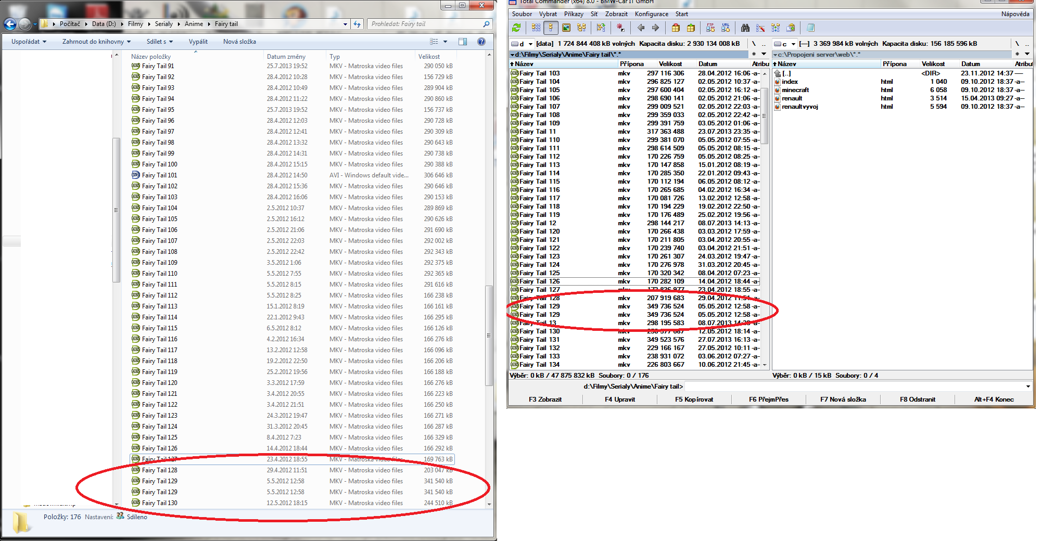Click the Pack files icon in Total Commander
This screenshot has height=541, width=1041.
676,28
